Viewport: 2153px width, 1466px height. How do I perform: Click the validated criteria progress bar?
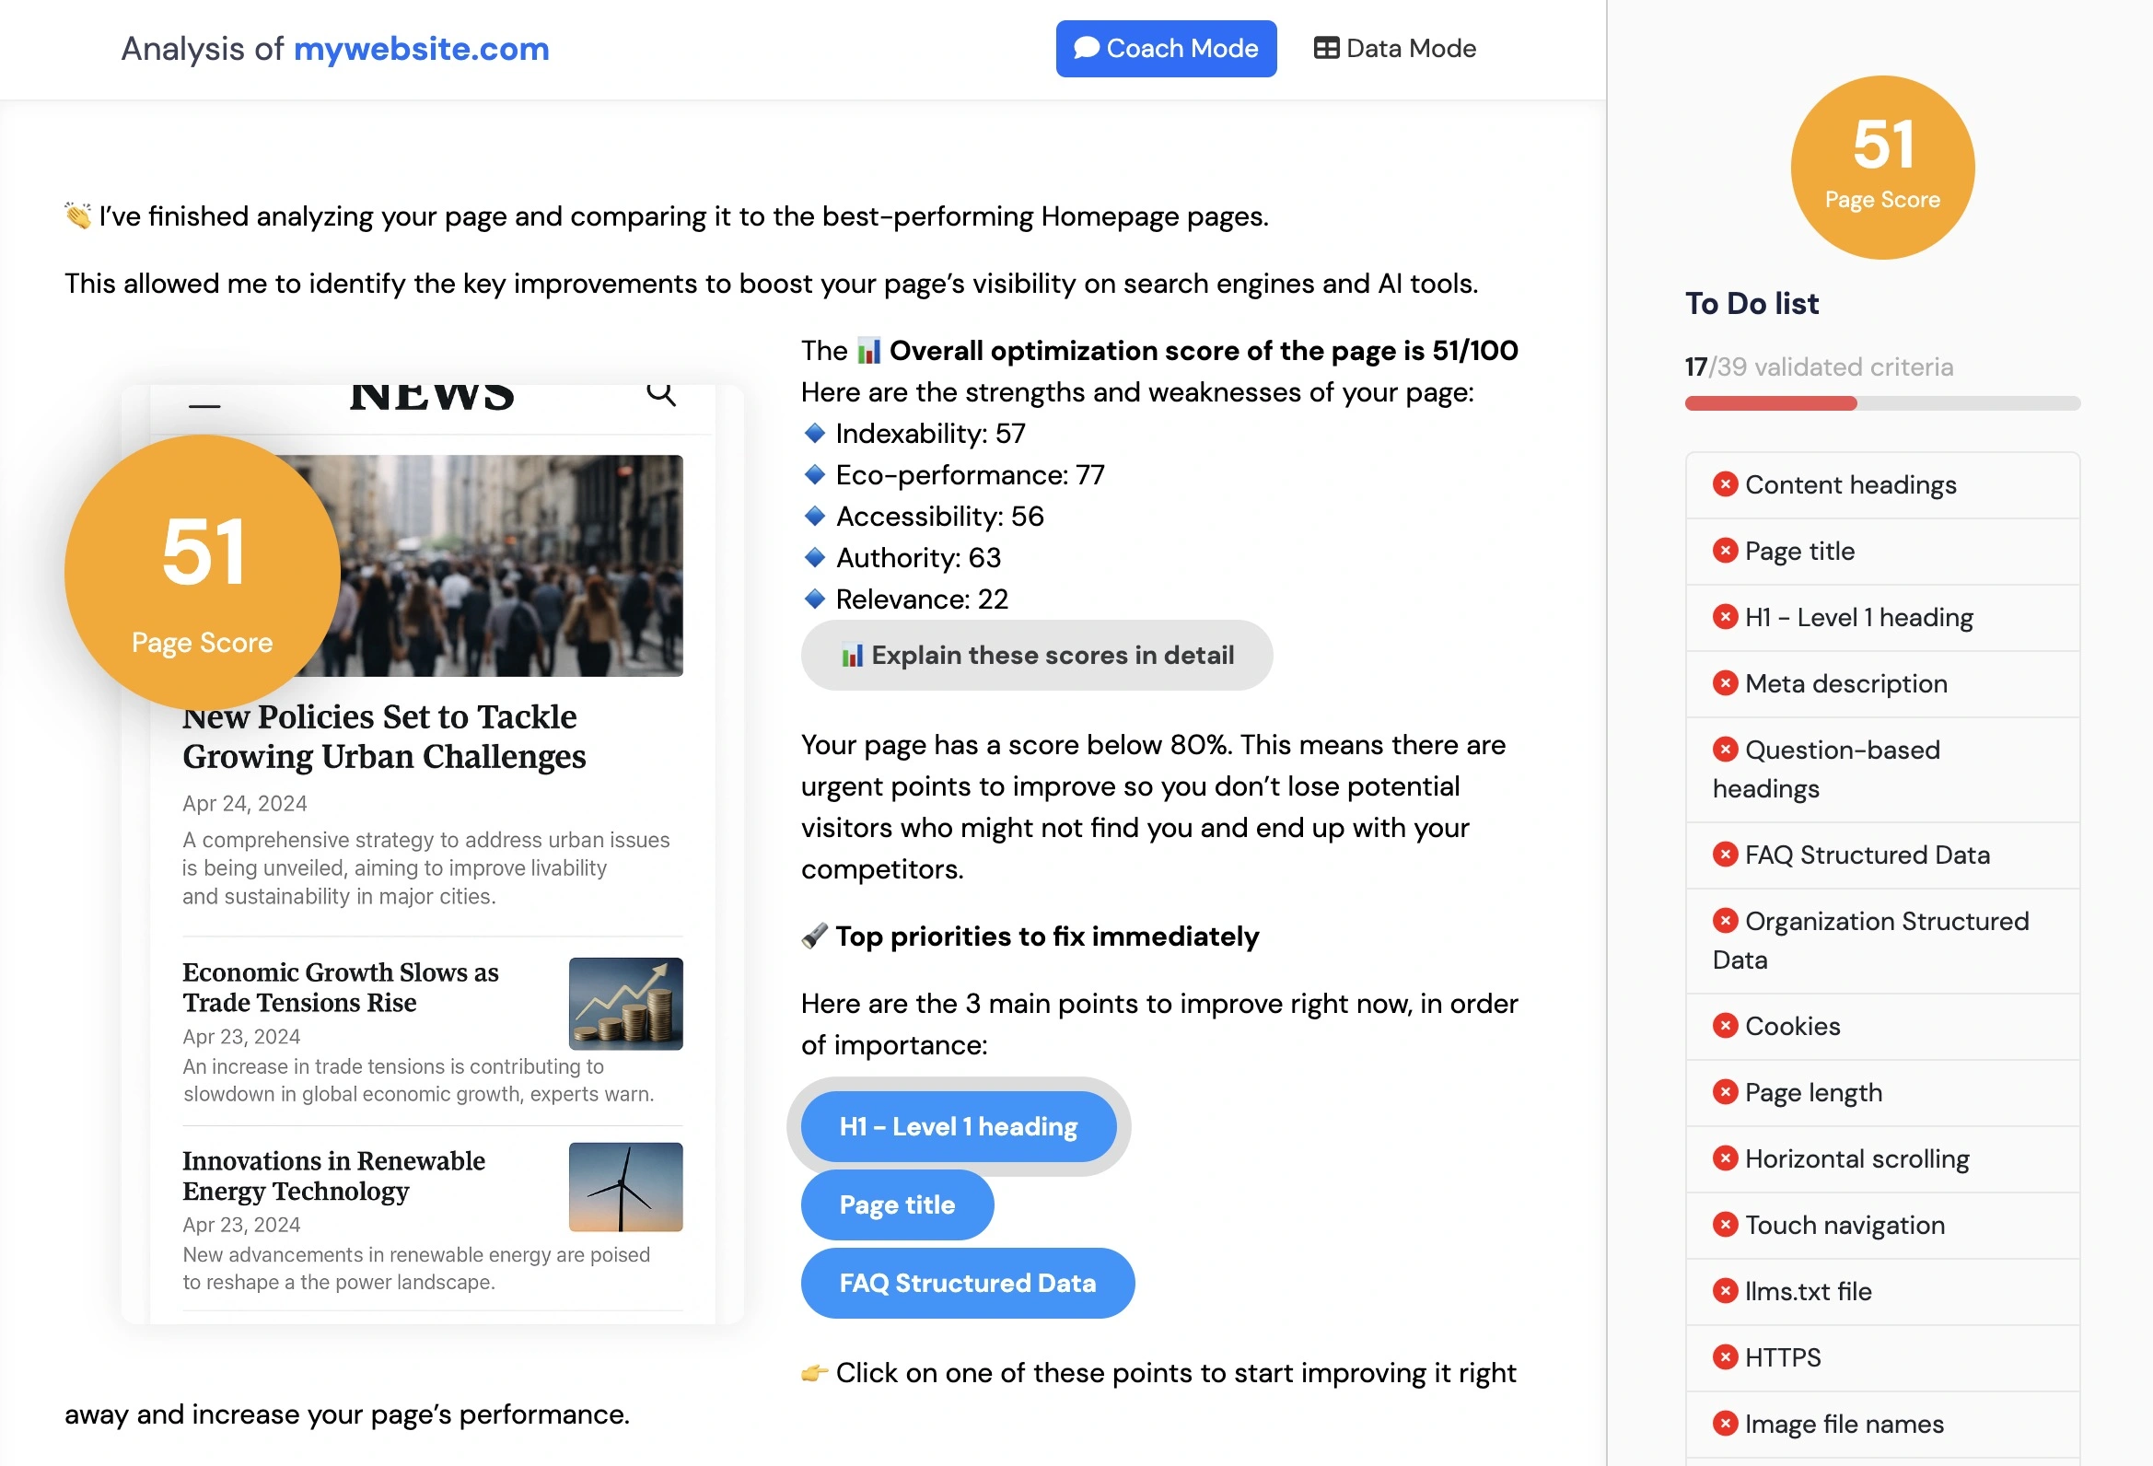coord(1881,403)
